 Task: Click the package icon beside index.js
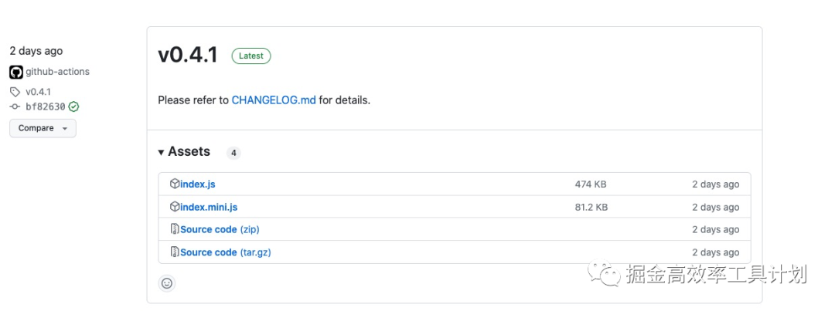[175, 184]
